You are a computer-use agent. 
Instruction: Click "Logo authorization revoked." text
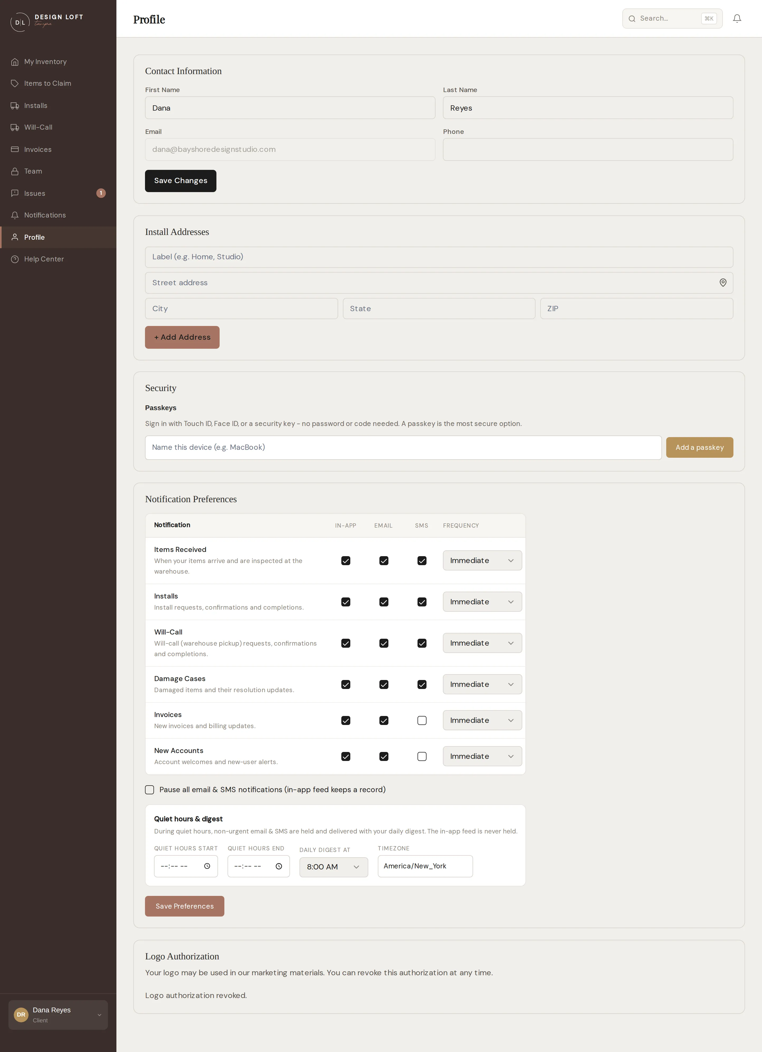click(196, 995)
